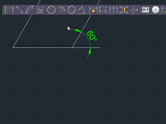Select the horizontal white base line

click(x=57, y=48)
